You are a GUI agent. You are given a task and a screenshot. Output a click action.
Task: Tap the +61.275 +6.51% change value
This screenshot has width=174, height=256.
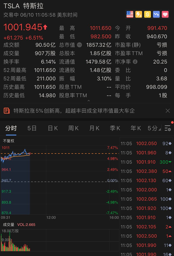23,38
